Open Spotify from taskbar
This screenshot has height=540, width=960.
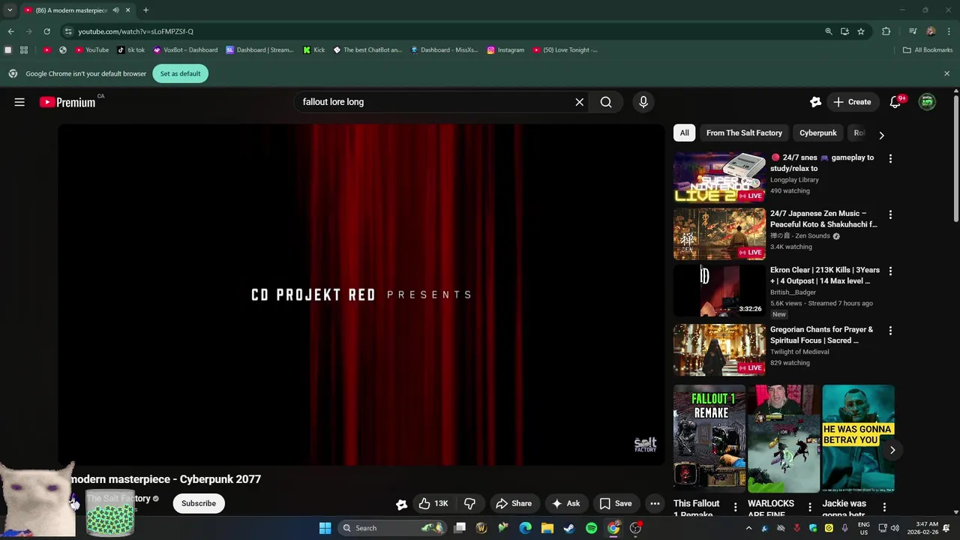pos(591,528)
